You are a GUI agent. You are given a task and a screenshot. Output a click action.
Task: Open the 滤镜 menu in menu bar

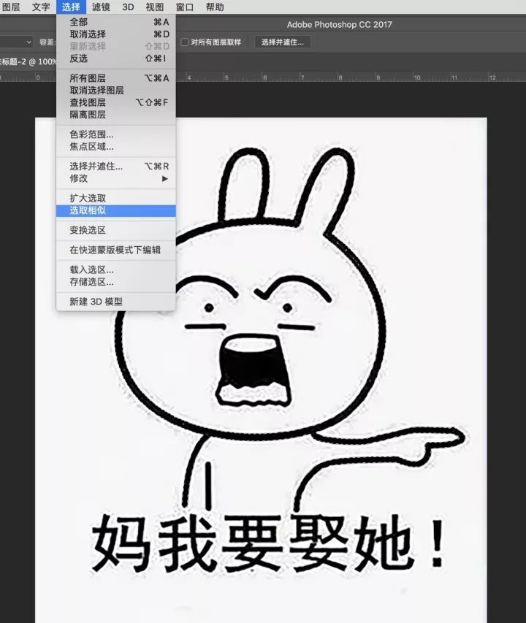coord(100,7)
